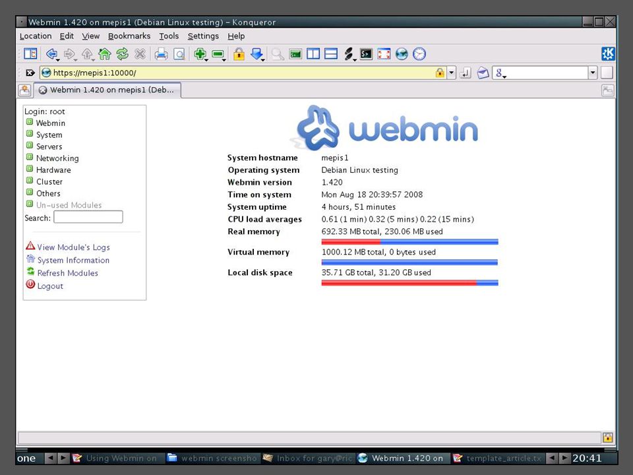Split view left/right icon
The width and height of the screenshot is (633, 475).
[x=313, y=53]
